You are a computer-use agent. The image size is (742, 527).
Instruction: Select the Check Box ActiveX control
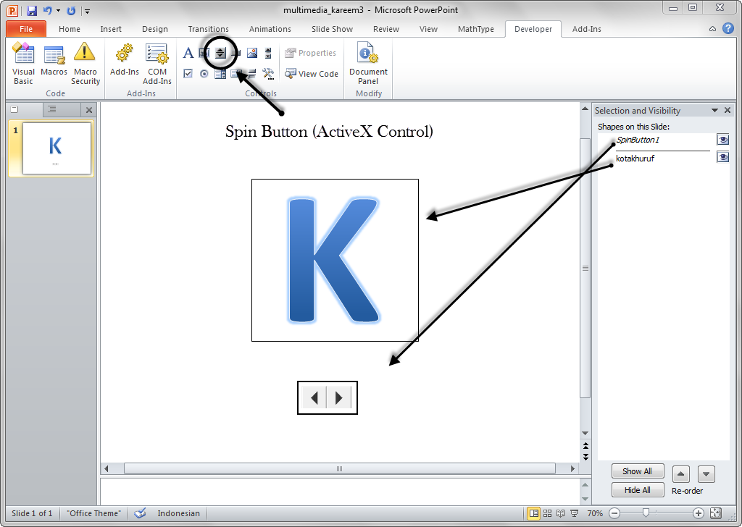tap(188, 74)
